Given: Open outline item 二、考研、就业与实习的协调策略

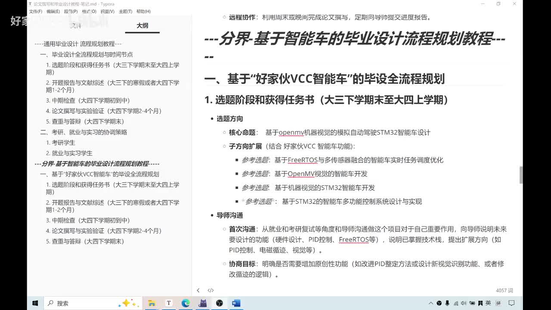Looking at the screenshot, I should [84, 132].
